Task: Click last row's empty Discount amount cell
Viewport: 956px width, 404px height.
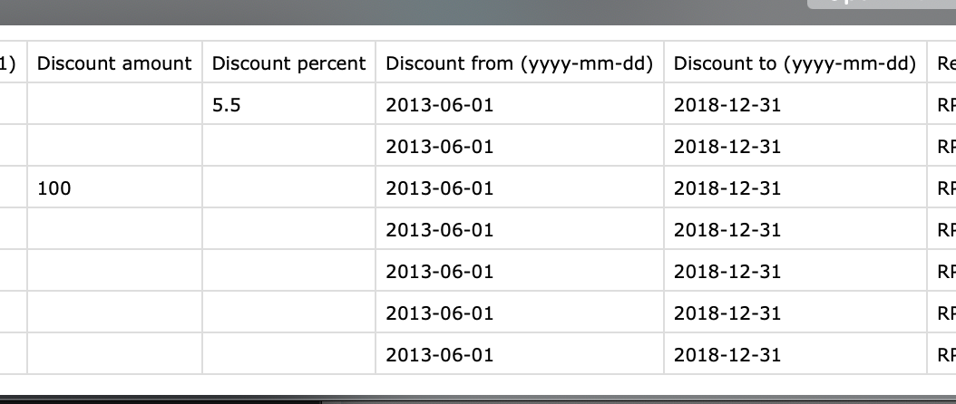Action: (114, 354)
